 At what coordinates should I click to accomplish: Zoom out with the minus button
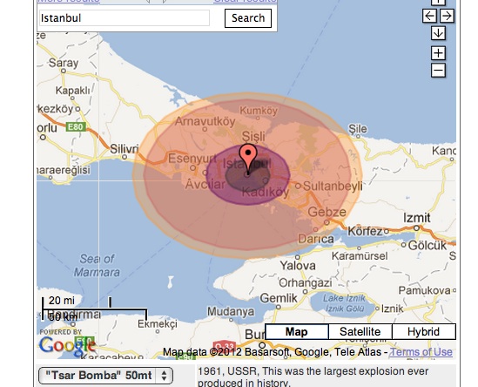pyautogui.click(x=438, y=71)
